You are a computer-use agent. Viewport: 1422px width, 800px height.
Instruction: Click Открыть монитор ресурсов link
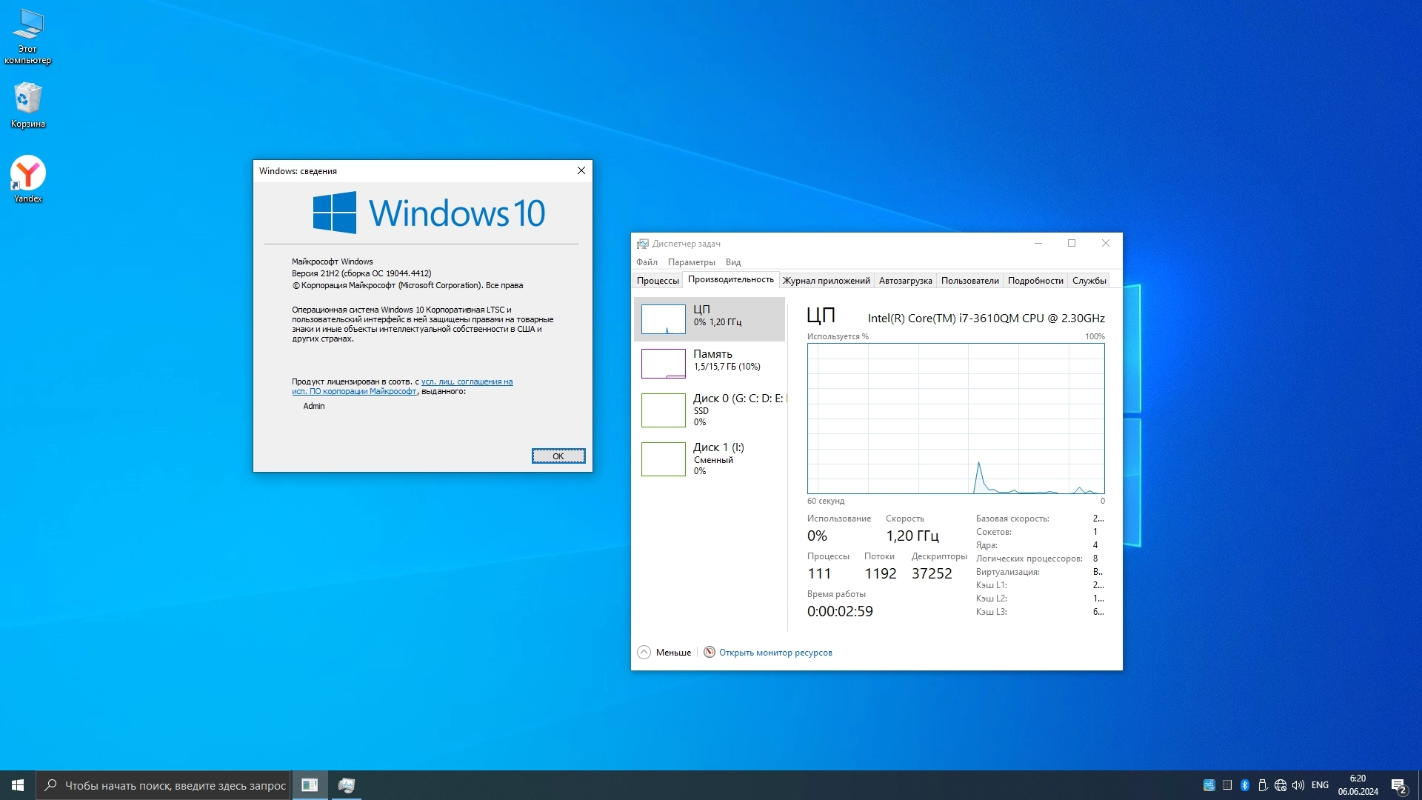coord(775,653)
